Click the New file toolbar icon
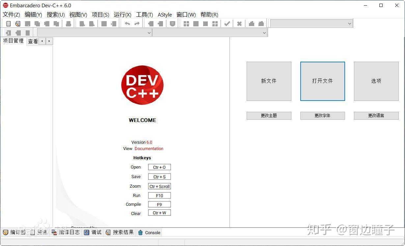405x246 pixels. pyautogui.click(x=8, y=23)
